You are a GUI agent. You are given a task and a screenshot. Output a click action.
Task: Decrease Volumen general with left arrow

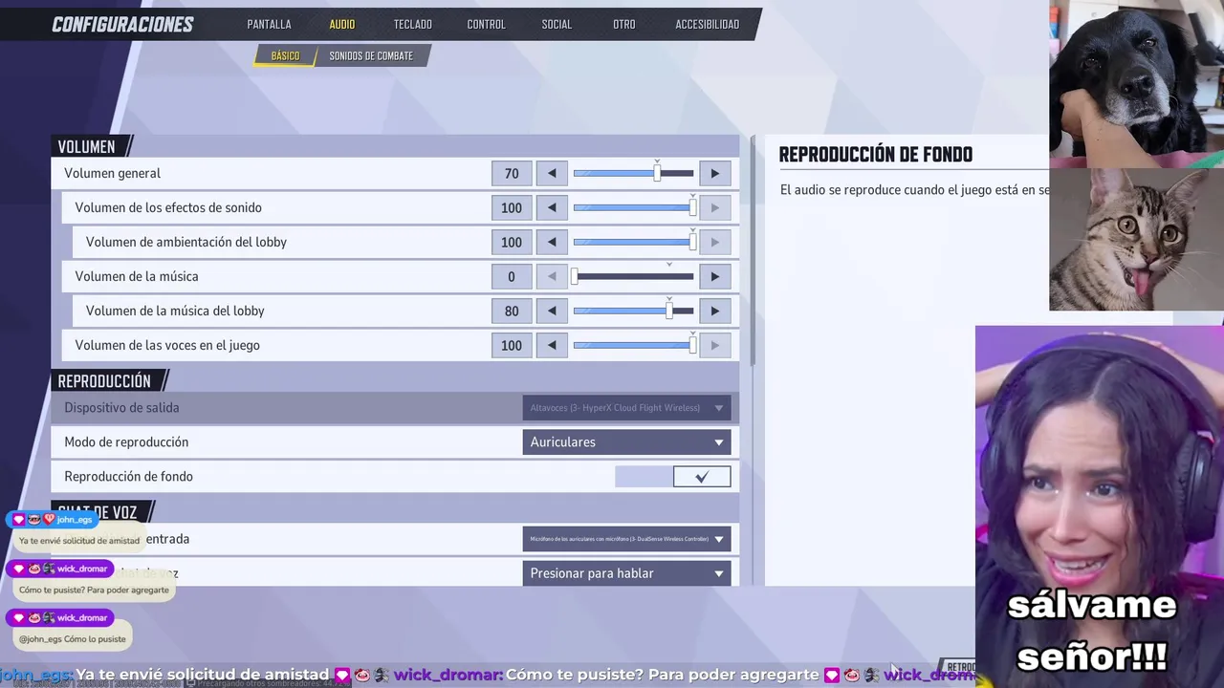[552, 173]
